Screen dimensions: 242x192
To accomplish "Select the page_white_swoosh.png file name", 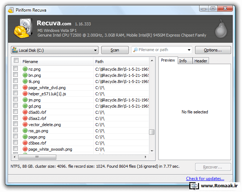I will point(50,149).
